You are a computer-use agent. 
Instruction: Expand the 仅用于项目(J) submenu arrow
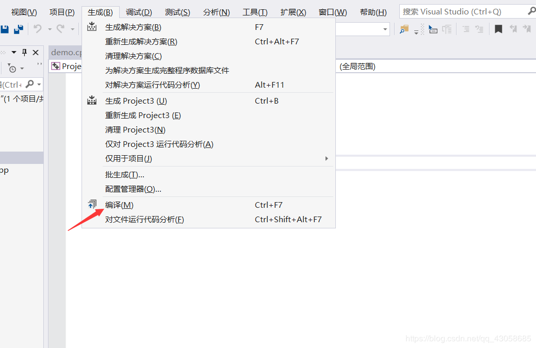click(327, 158)
